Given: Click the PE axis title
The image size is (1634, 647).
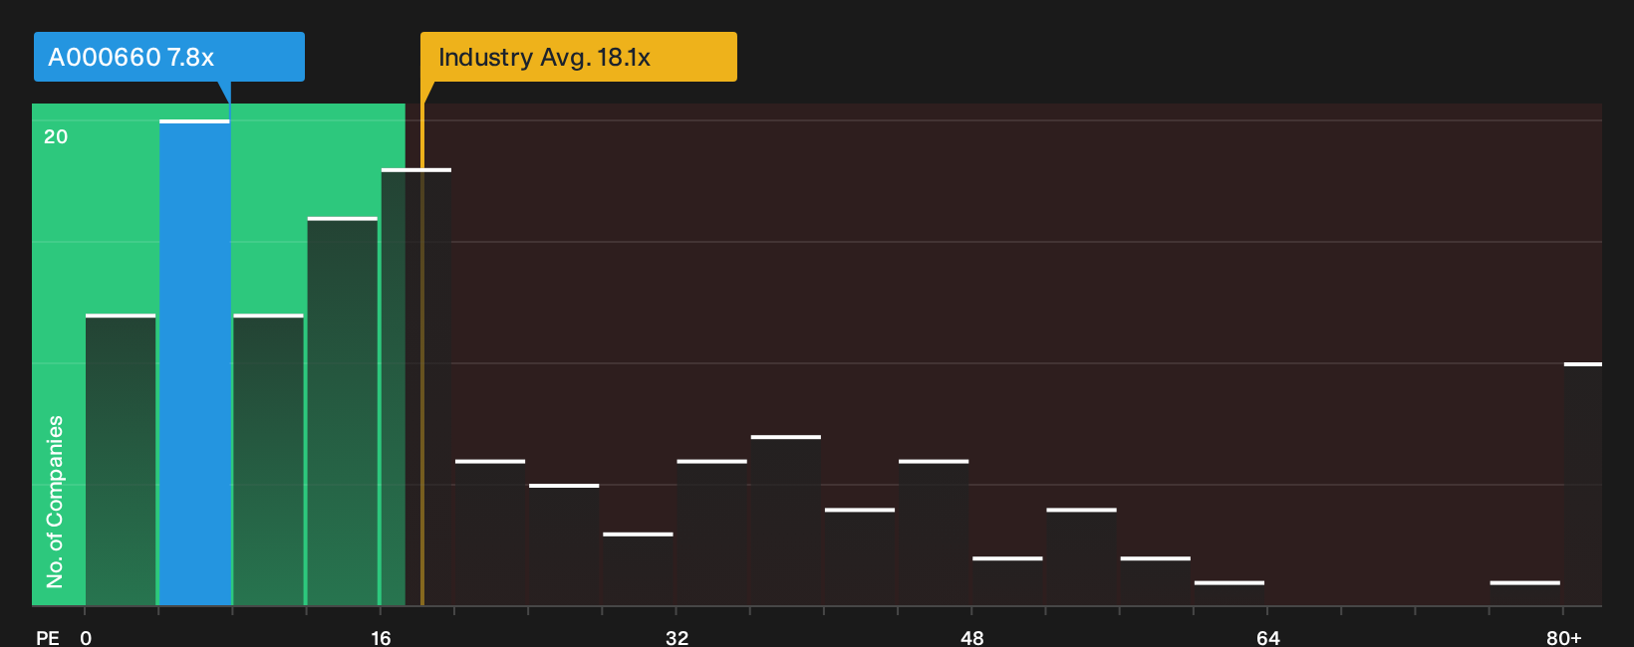Looking at the screenshot, I should [x=48, y=637].
